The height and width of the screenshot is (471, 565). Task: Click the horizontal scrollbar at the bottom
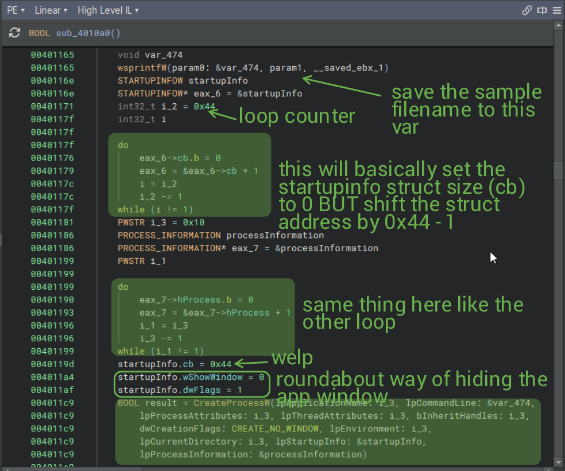[276, 468]
